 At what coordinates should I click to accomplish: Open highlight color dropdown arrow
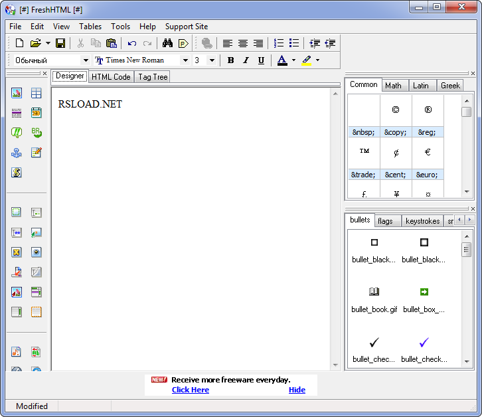[x=317, y=60]
